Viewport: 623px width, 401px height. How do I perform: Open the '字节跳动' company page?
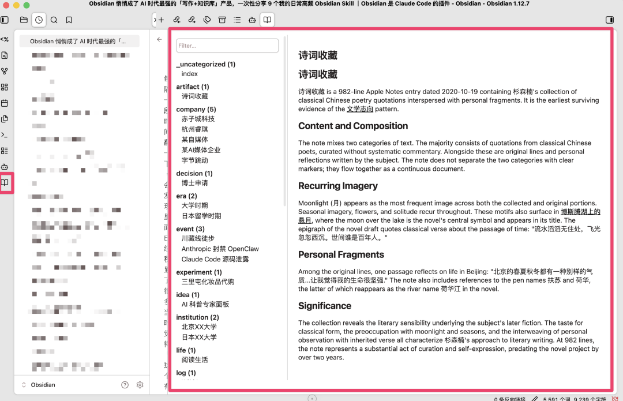[x=195, y=160]
